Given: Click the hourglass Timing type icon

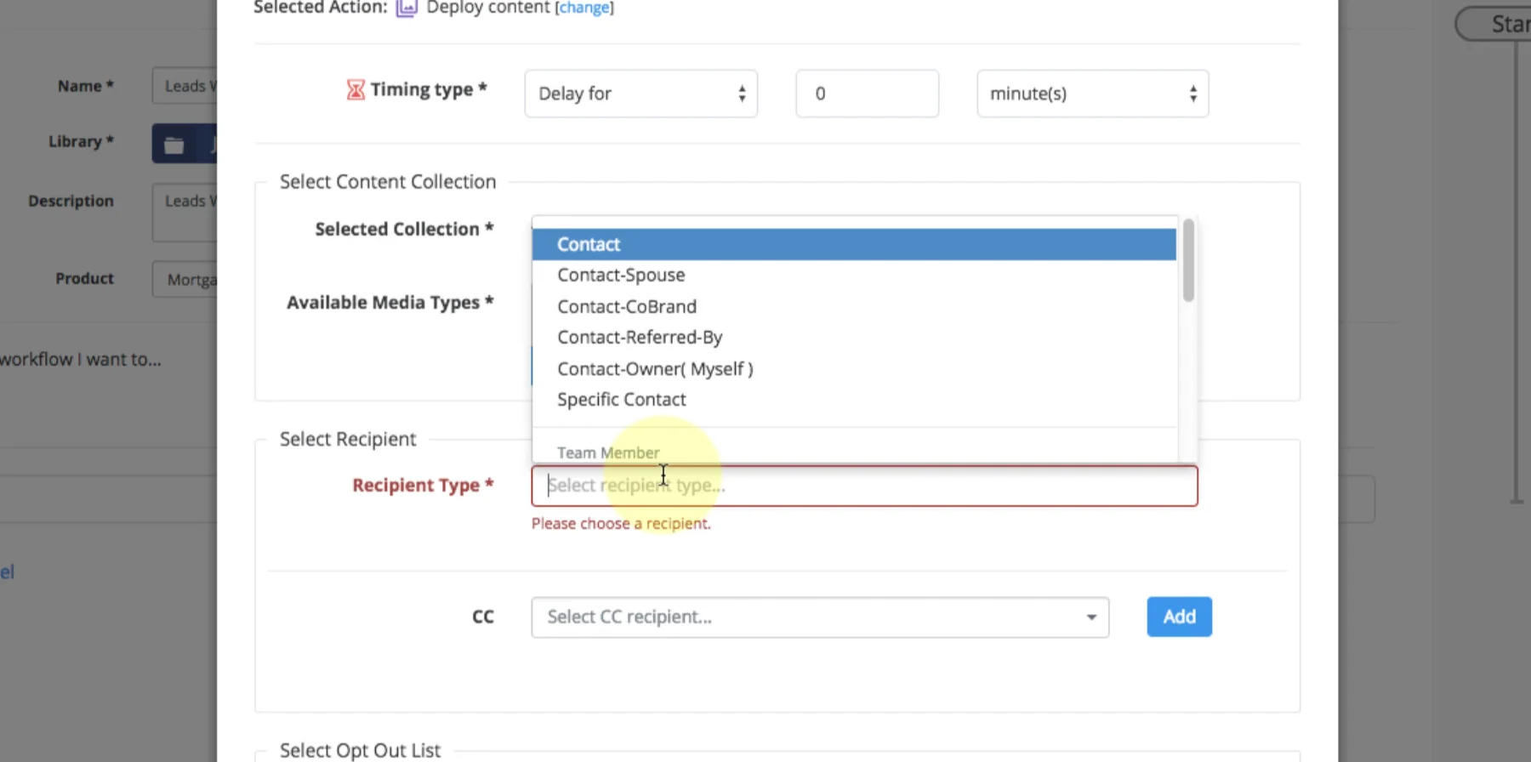Looking at the screenshot, I should click(x=356, y=89).
